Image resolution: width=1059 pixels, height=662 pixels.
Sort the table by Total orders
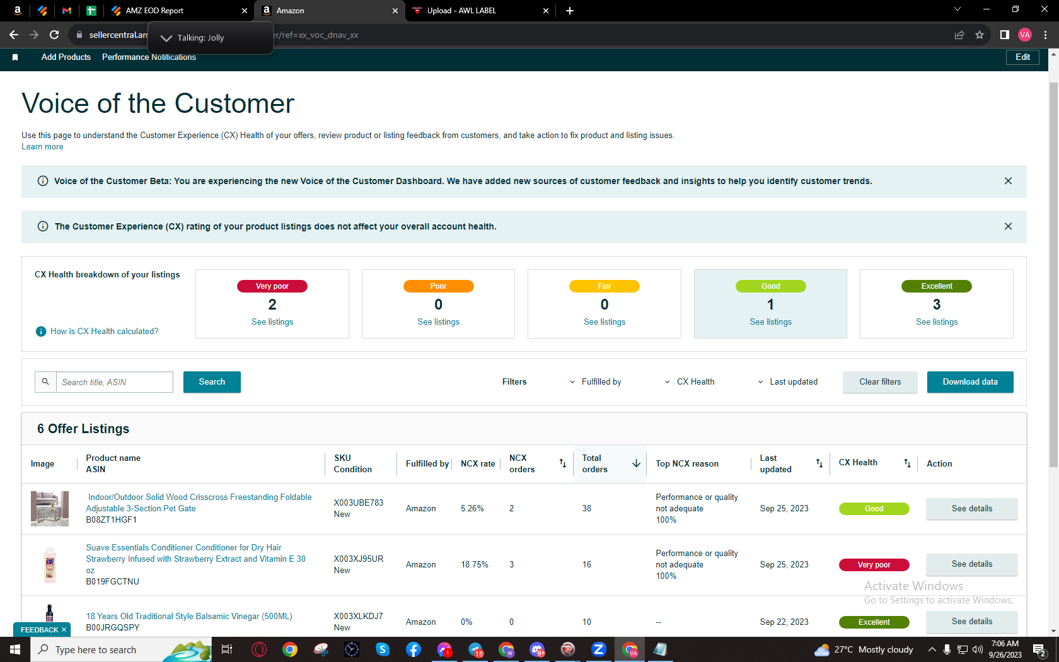[636, 463]
